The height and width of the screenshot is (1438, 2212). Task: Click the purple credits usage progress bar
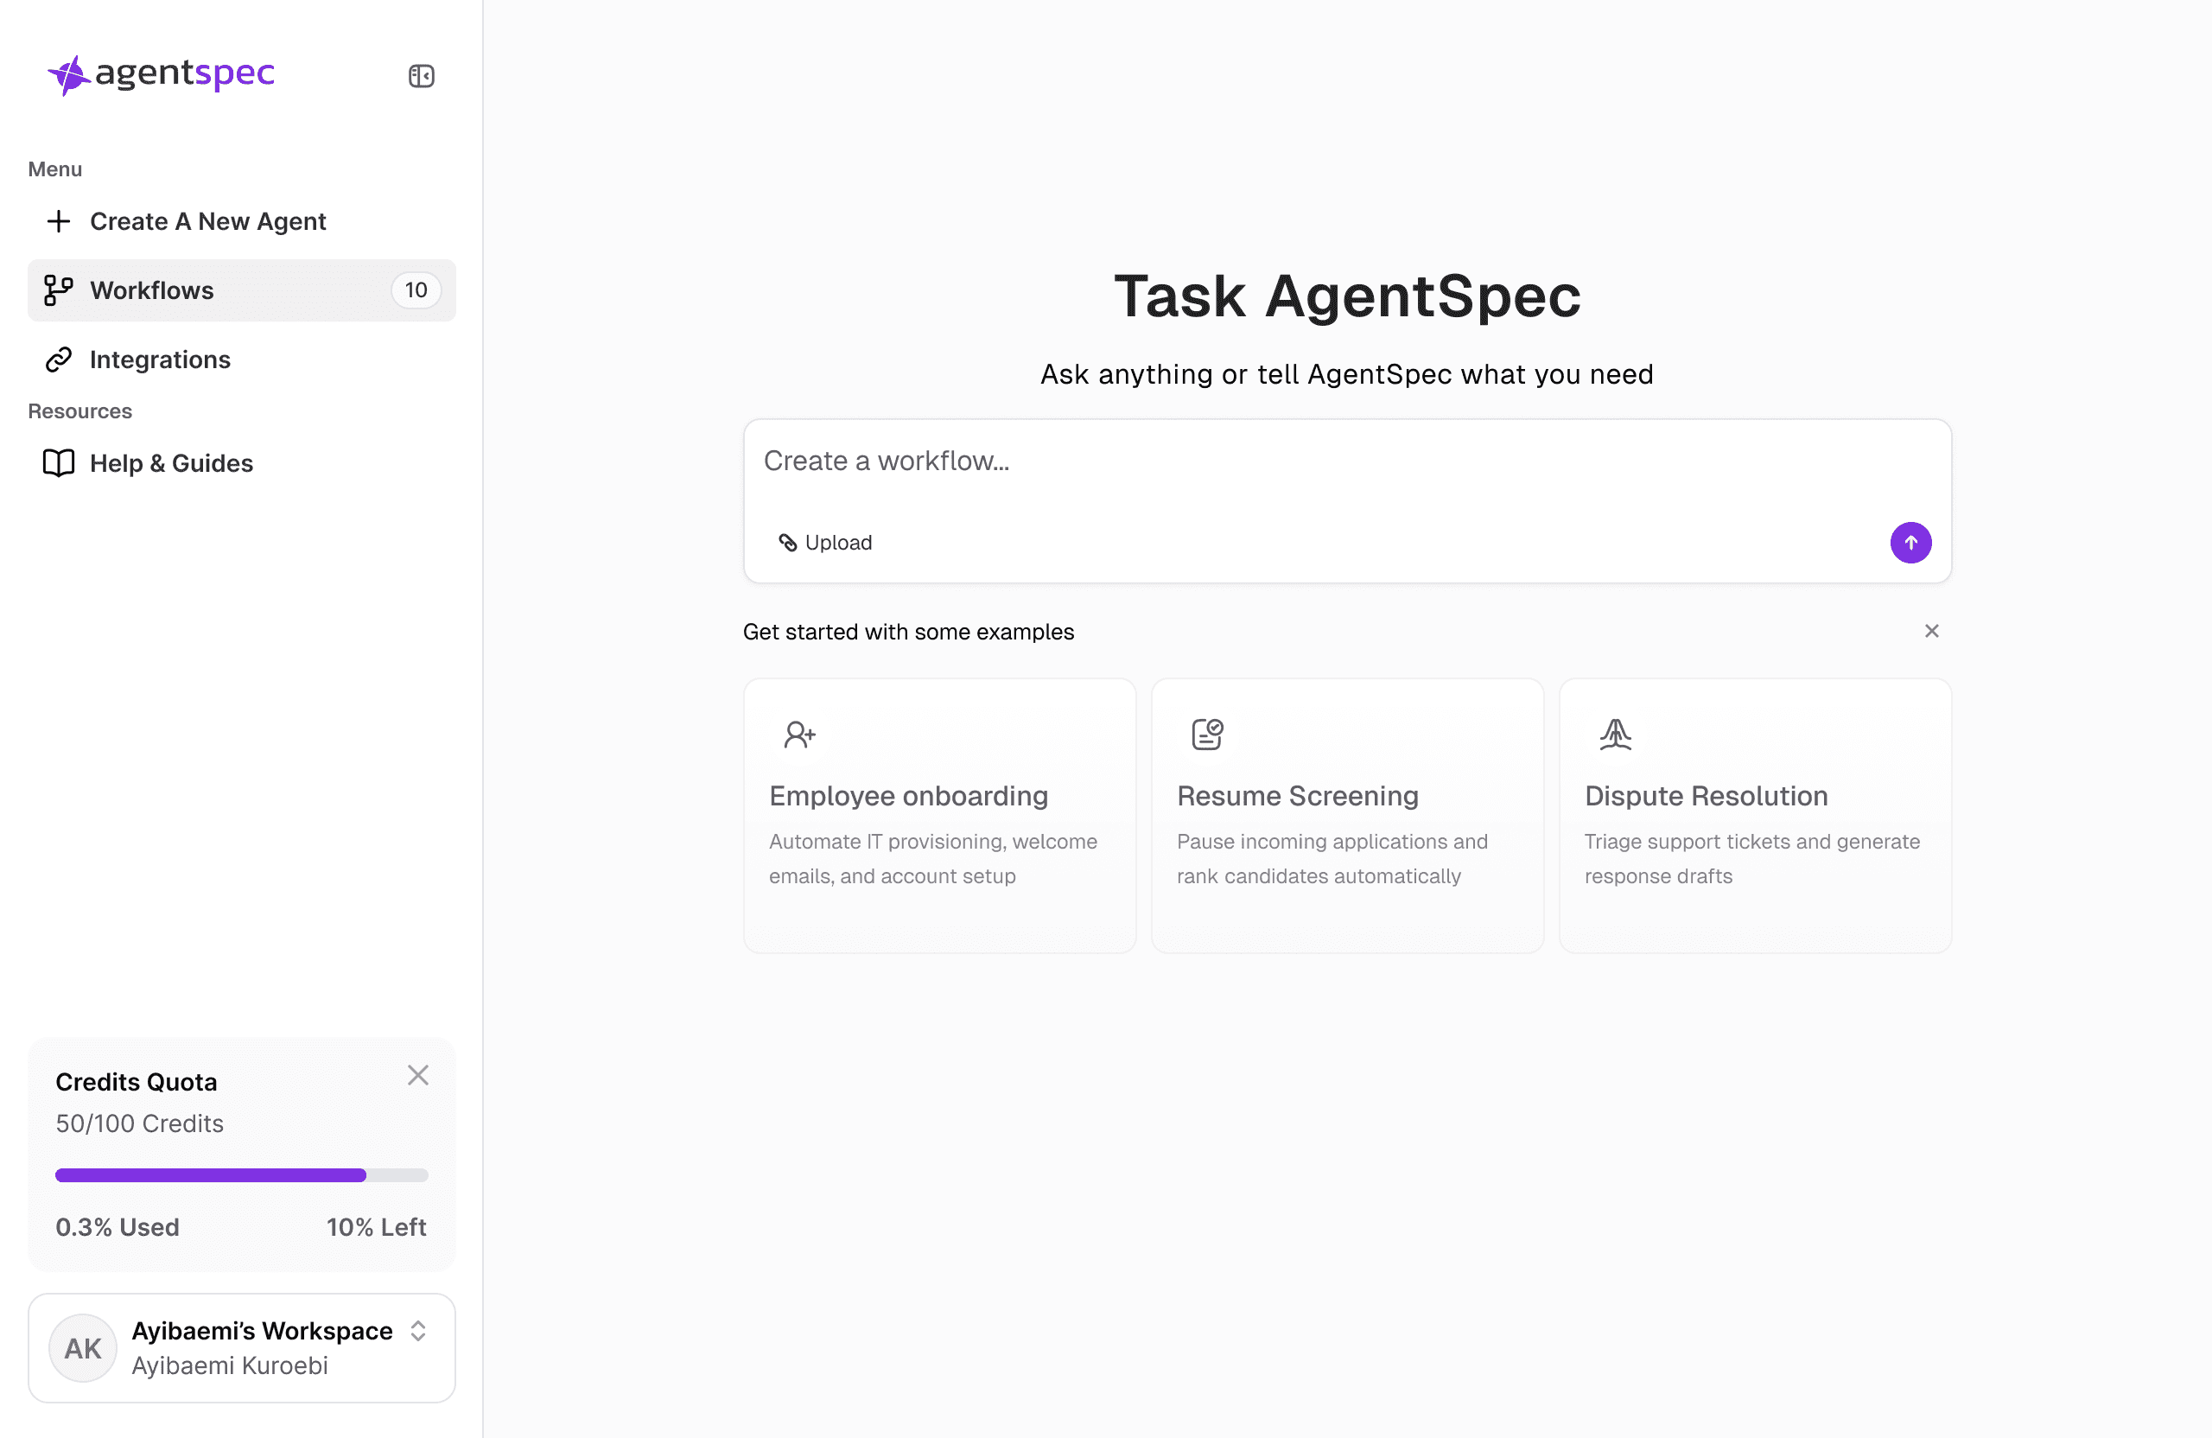pyautogui.click(x=211, y=1175)
